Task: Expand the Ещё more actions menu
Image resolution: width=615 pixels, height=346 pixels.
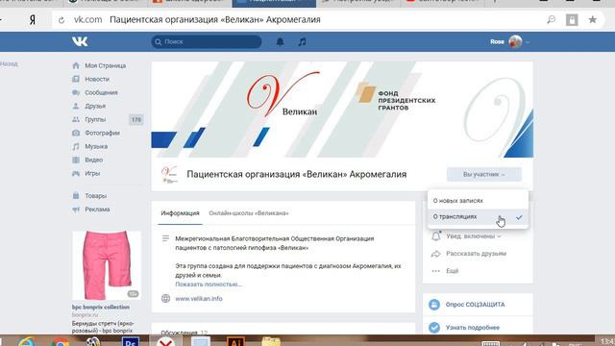Action: 453,271
